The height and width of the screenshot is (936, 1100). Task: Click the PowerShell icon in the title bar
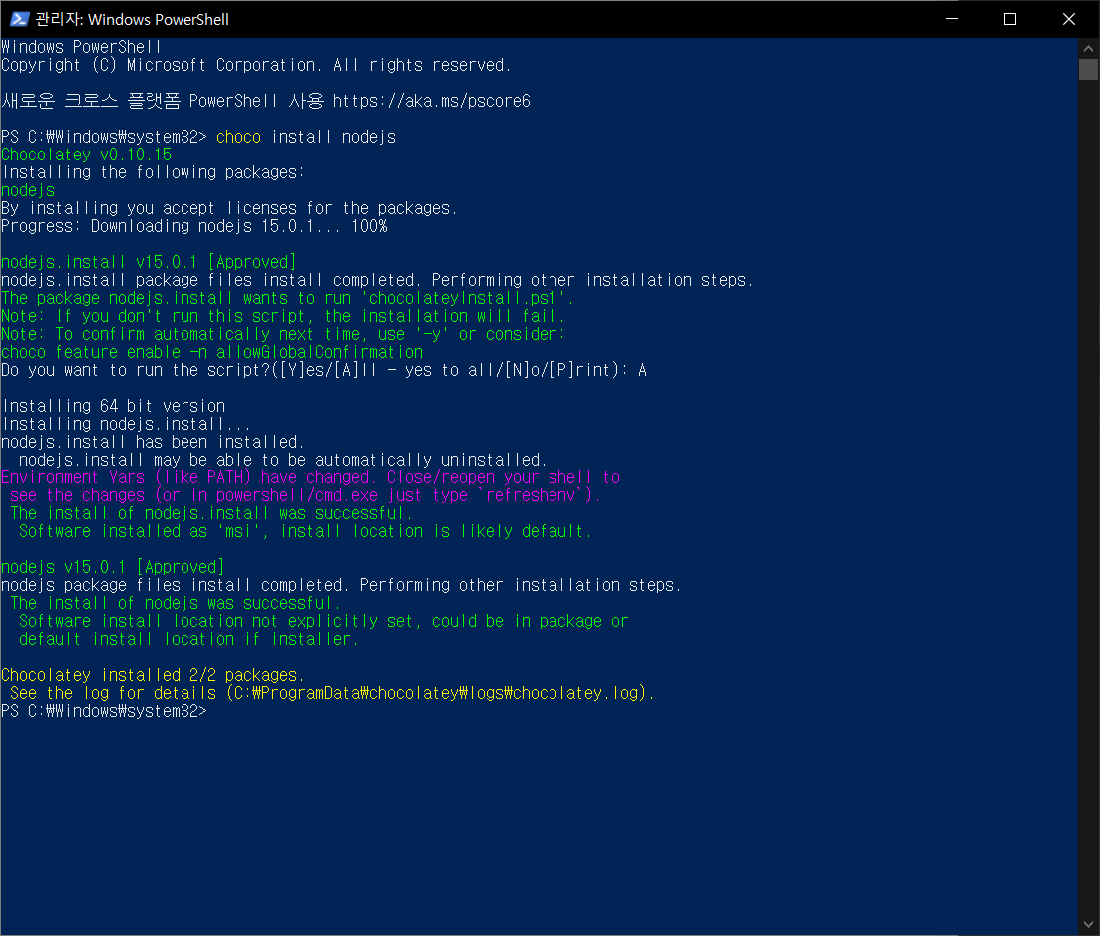point(20,19)
